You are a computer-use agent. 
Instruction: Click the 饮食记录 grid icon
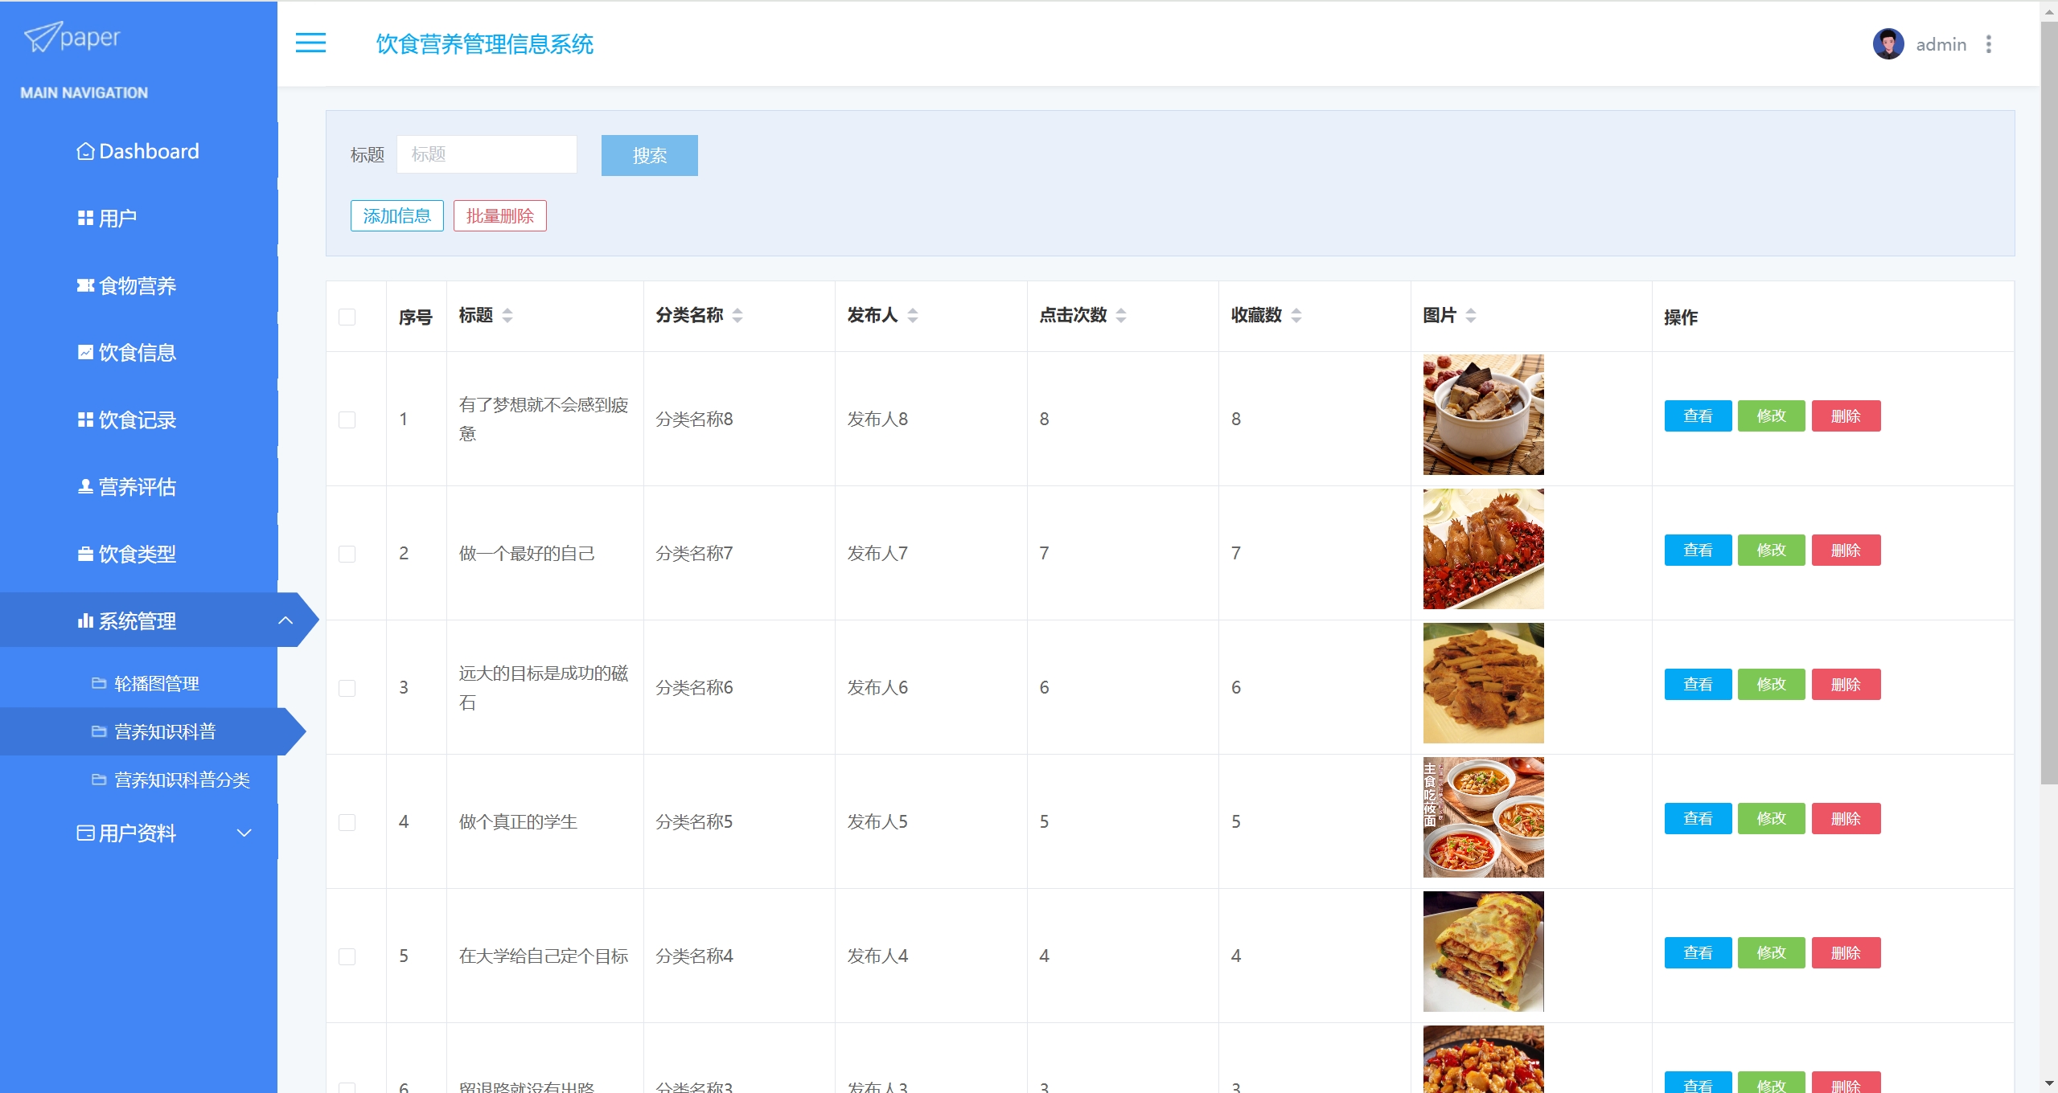pos(85,420)
